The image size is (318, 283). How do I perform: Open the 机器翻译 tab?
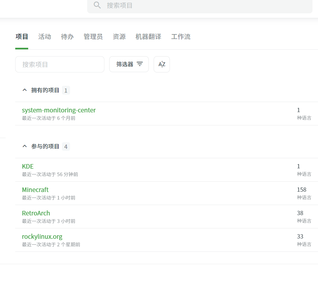coord(148,37)
